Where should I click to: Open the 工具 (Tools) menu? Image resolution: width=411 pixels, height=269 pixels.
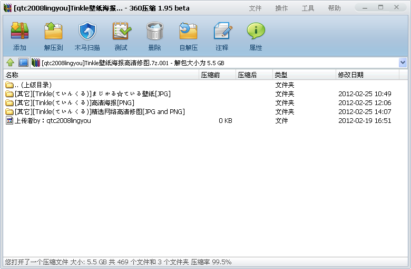point(308,8)
